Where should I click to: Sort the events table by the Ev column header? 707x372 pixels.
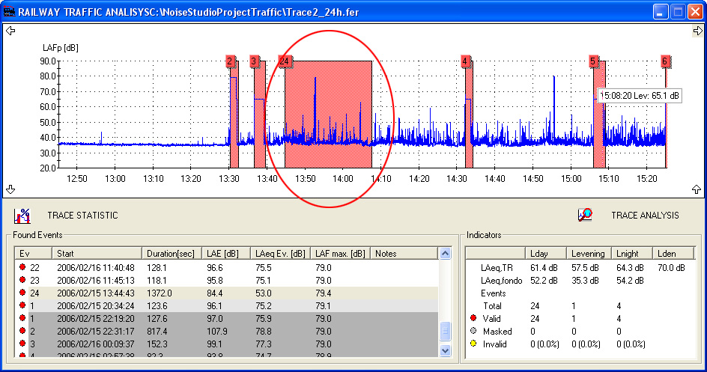[34, 254]
